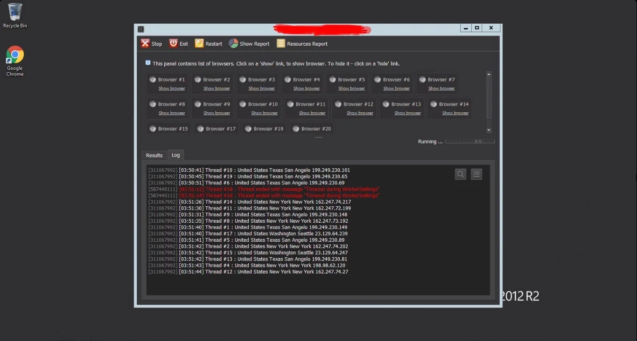Click the Browser #13 chrome icon

[x=386, y=104]
